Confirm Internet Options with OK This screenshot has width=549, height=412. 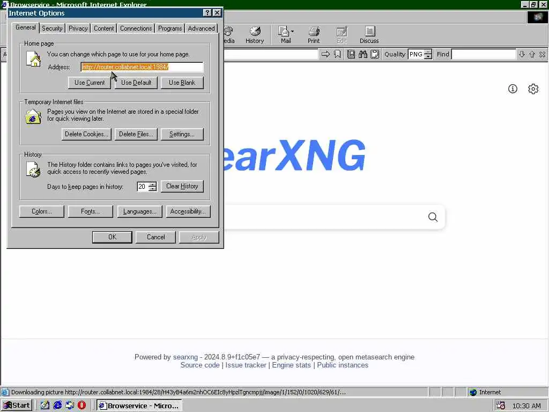pos(112,237)
